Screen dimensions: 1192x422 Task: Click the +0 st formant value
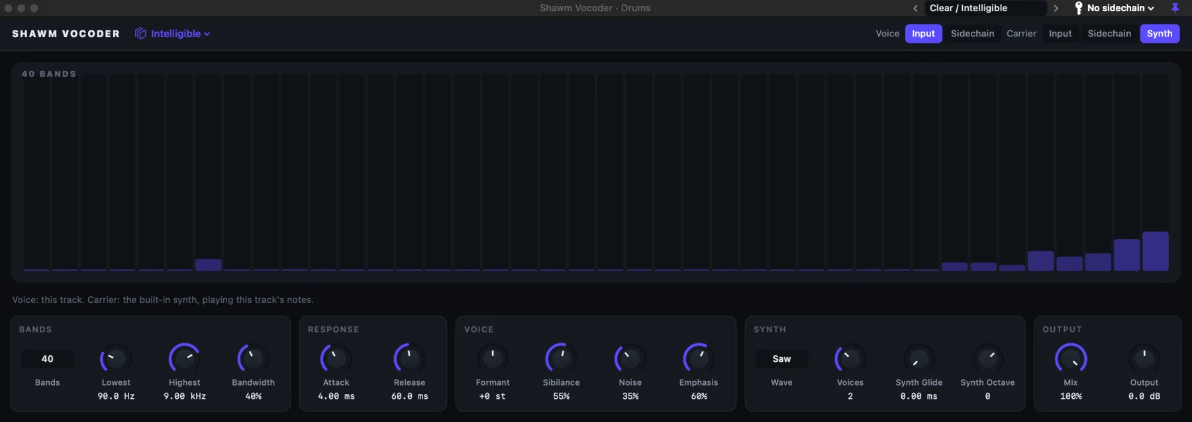(493, 396)
